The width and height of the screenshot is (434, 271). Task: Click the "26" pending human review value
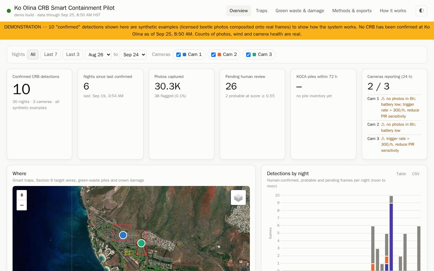pyautogui.click(x=231, y=86)
